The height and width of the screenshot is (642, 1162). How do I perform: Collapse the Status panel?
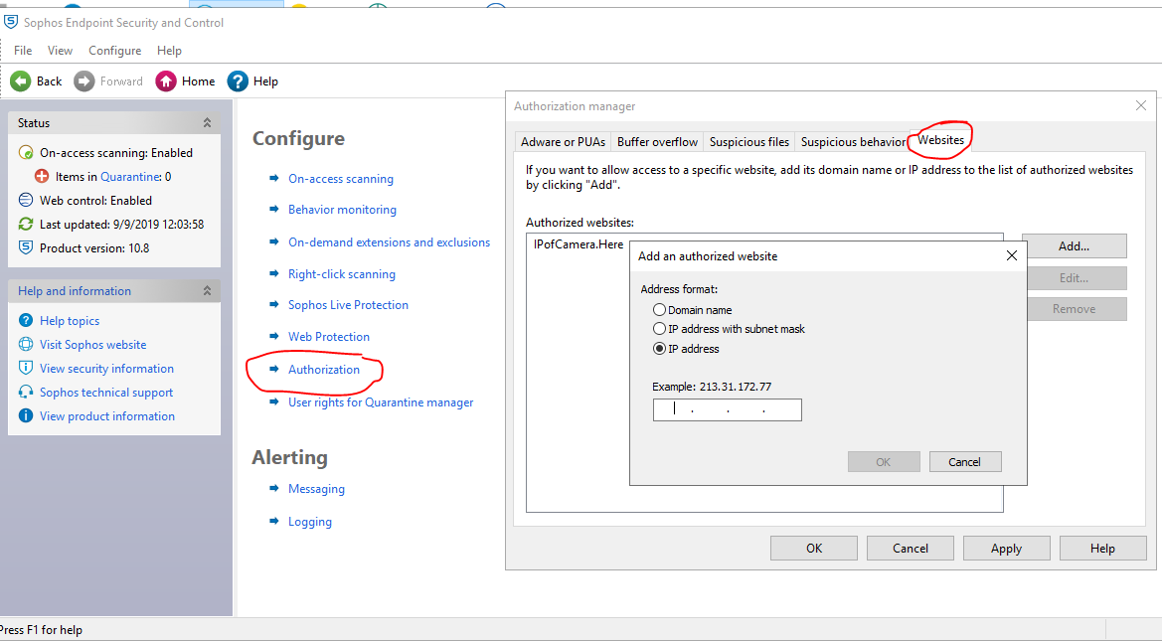[207, 123]
